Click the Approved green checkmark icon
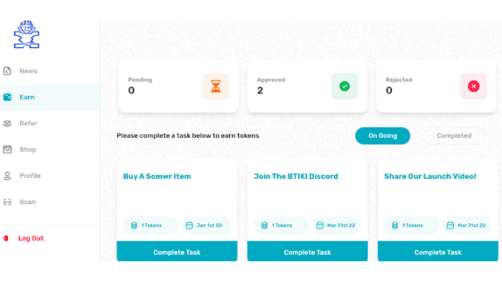The height and width of the screenshot is (282, 502). [x=344, y=86]
